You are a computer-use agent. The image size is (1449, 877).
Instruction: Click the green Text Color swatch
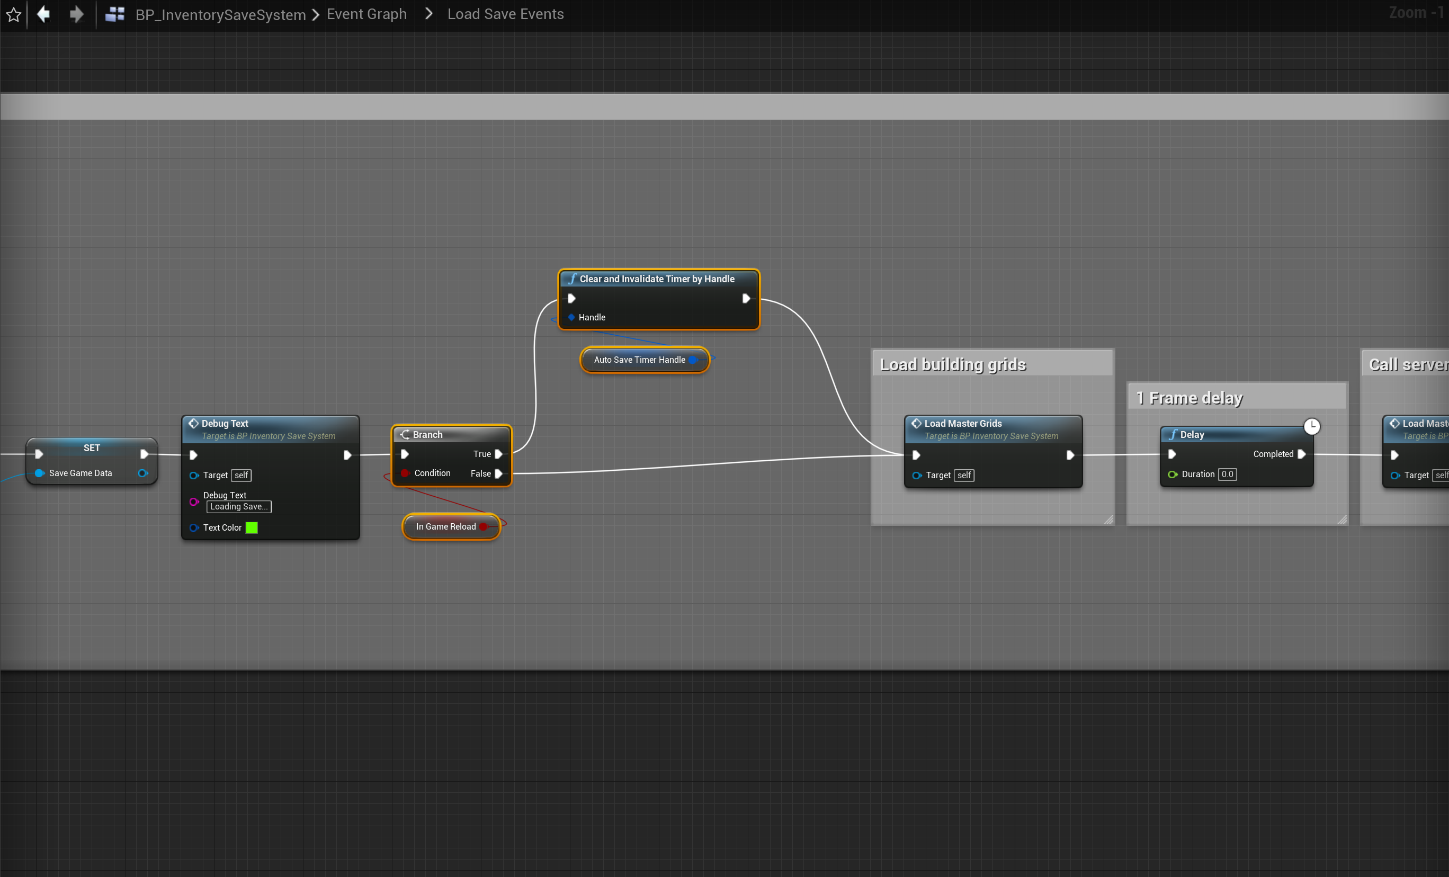[252, 527]
